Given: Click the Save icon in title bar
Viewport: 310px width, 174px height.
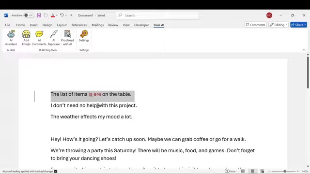Looking at the screenshot, I should click(x=39, y=15).
